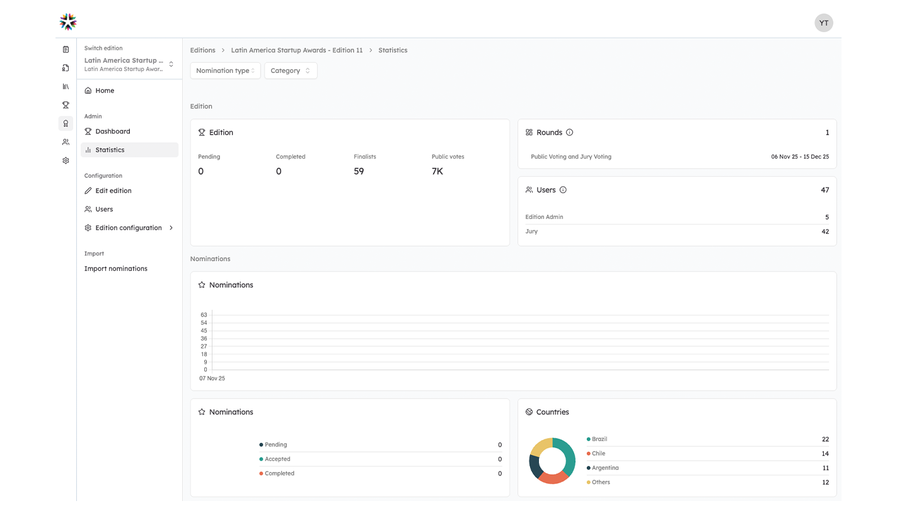This screenshot has width=897, height=513.
Task: Click the star icon of the Nominations breakdown card
Action: coord(202,412)
